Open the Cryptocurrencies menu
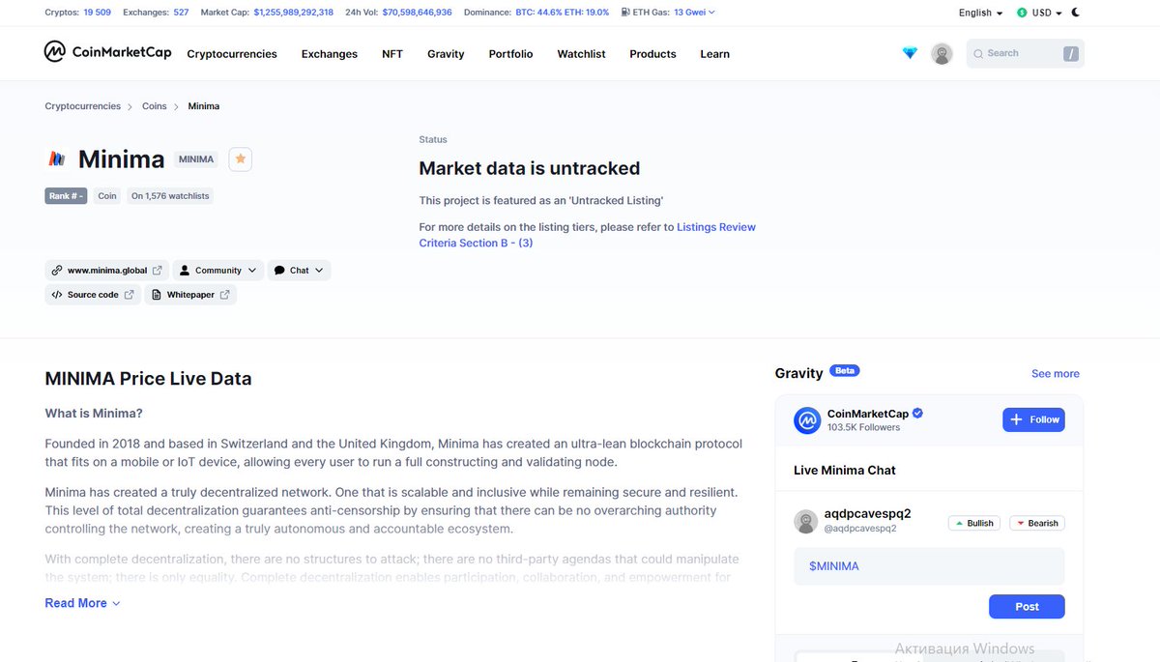The width and height of the screenshot is (1160, 662). tap(232, 54)
